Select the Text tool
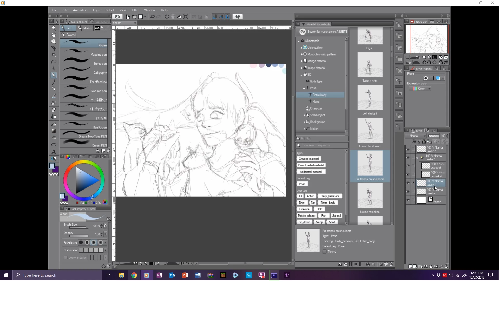 click(x=54, y=151)
